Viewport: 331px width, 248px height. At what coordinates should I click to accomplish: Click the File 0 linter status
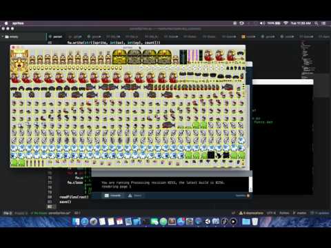tap(8, 213)
